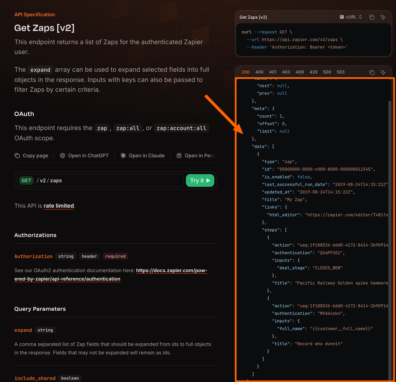This screenshot has width=396, height=382.
Task: Copy the response example JSON
Action: [372, 72]
